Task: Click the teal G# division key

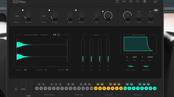Action: pos(144,84)
